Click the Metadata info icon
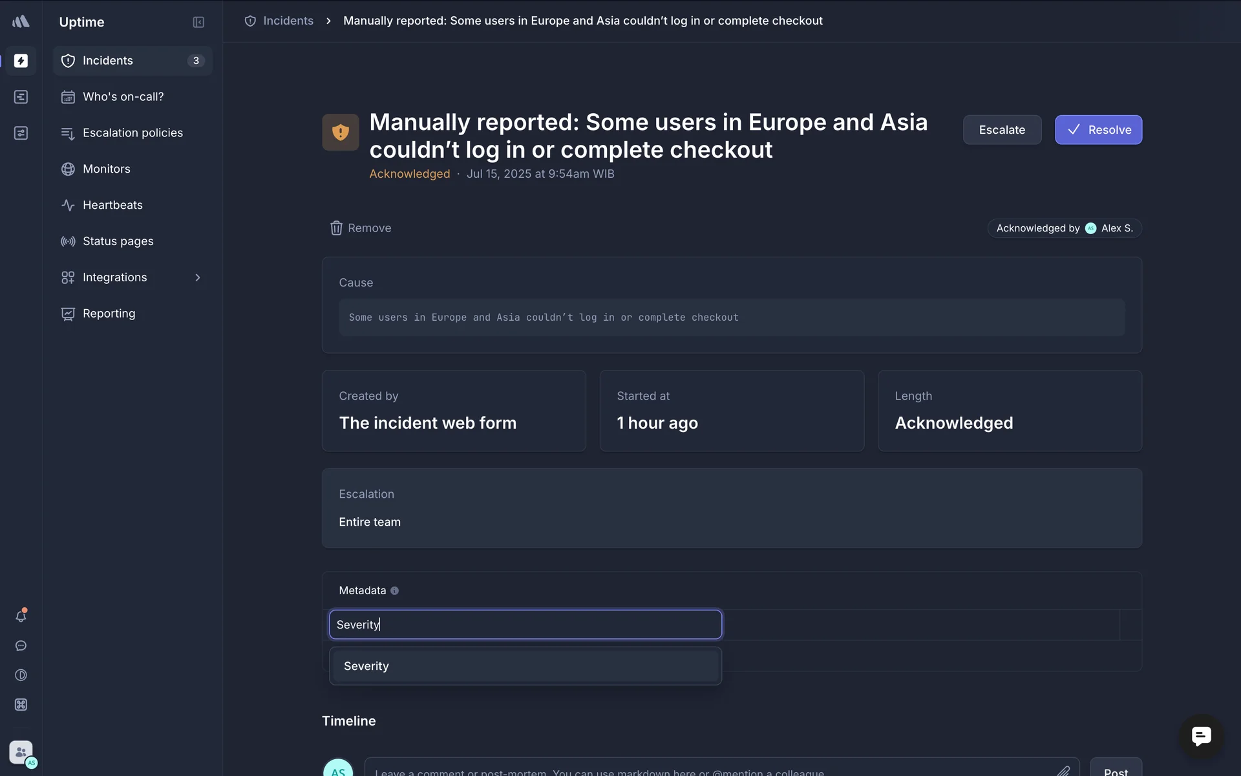This screenshot has height=776, width=1241. [394, 590]
